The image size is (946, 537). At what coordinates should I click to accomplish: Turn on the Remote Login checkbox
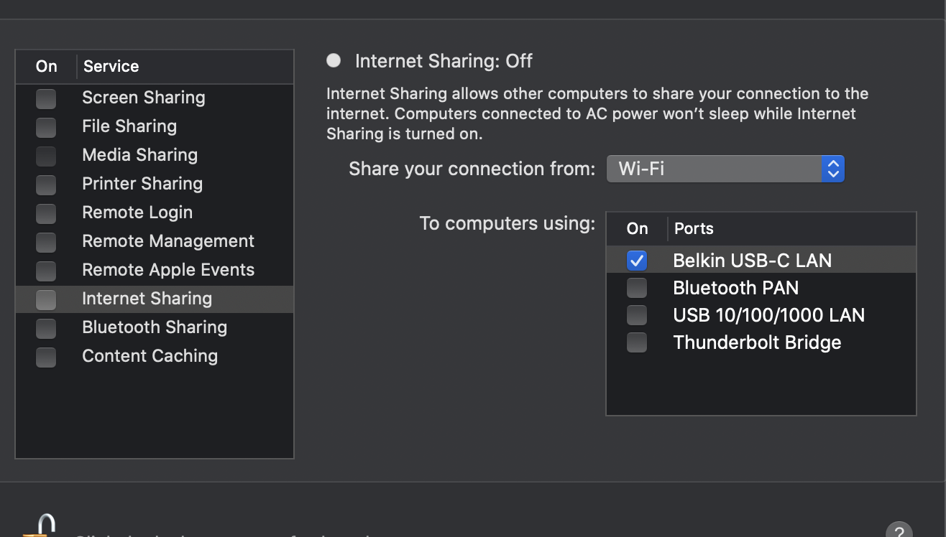46,213
